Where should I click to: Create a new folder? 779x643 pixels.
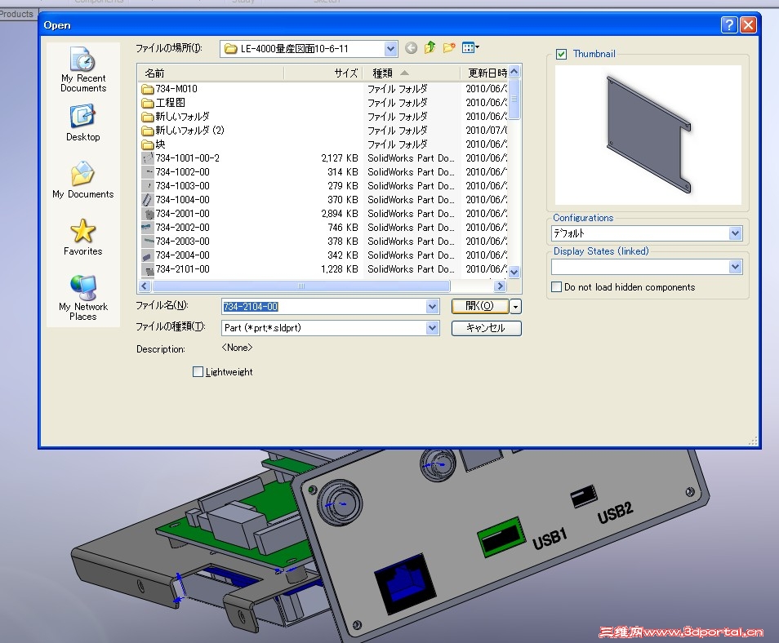(x=449, y=47)
